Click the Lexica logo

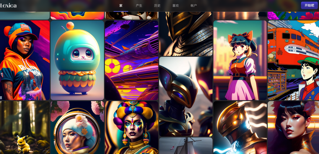point(8,5)
